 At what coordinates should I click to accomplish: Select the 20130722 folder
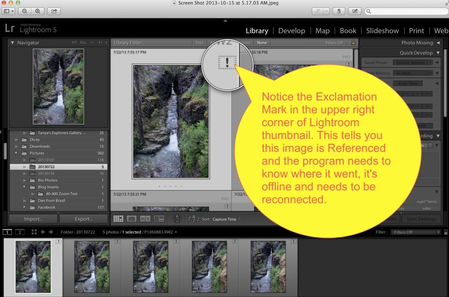[58, 167]
